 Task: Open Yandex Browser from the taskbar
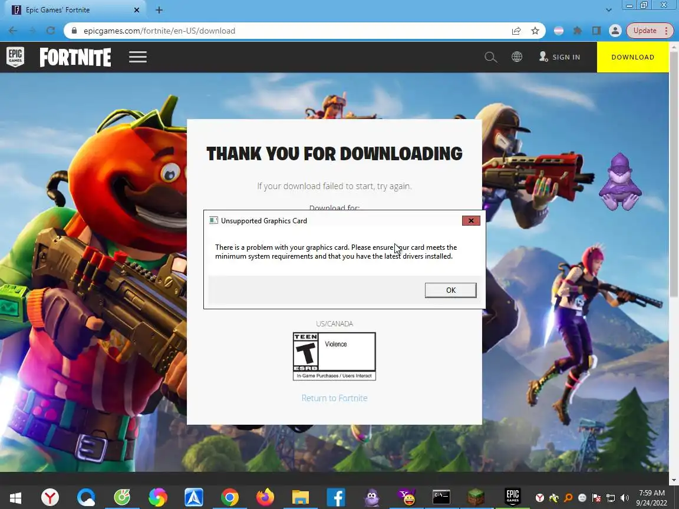pos(50,497)
